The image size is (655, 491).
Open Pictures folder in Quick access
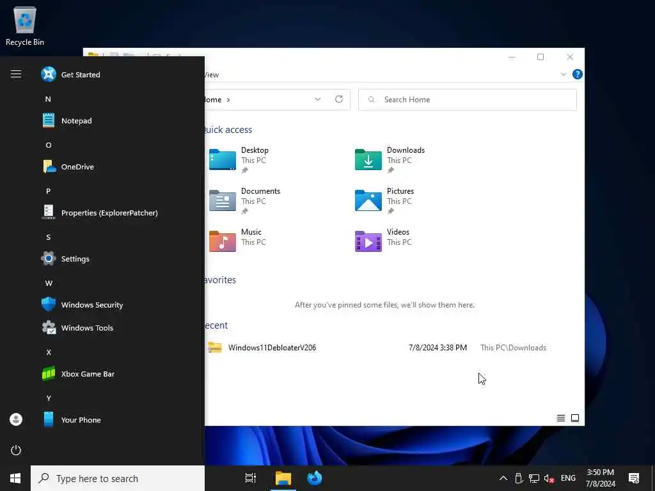coord(384,201)
